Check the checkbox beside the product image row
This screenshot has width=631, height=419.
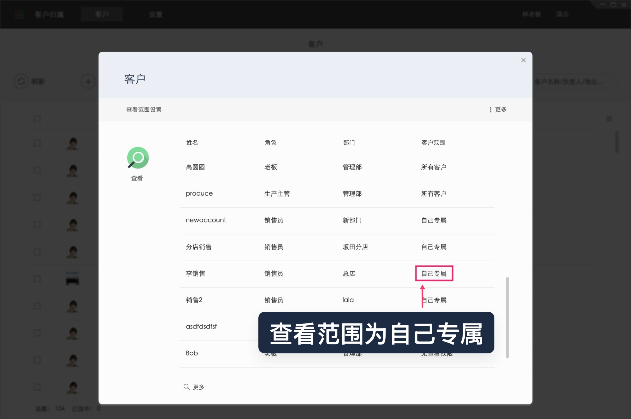[37, 278]
